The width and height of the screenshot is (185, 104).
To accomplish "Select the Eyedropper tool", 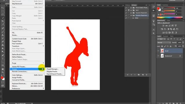I will click(3, 25).
